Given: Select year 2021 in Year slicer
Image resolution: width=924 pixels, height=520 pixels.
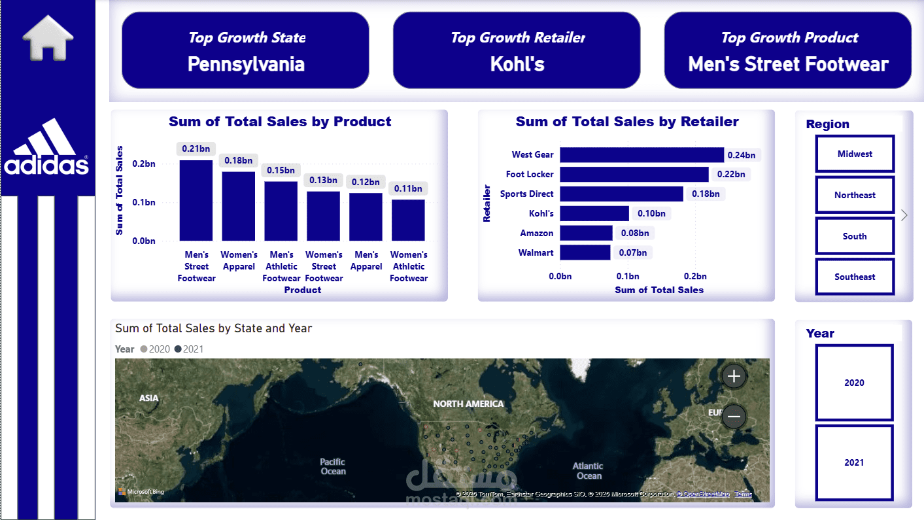Looking at the screenshot, I should [x=854, y=462].
